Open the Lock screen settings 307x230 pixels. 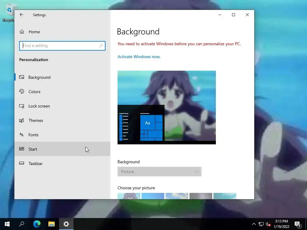62,106
